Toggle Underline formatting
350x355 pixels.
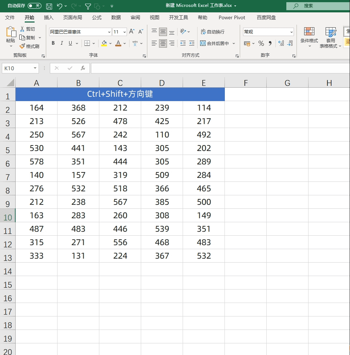tap(71, 43)
